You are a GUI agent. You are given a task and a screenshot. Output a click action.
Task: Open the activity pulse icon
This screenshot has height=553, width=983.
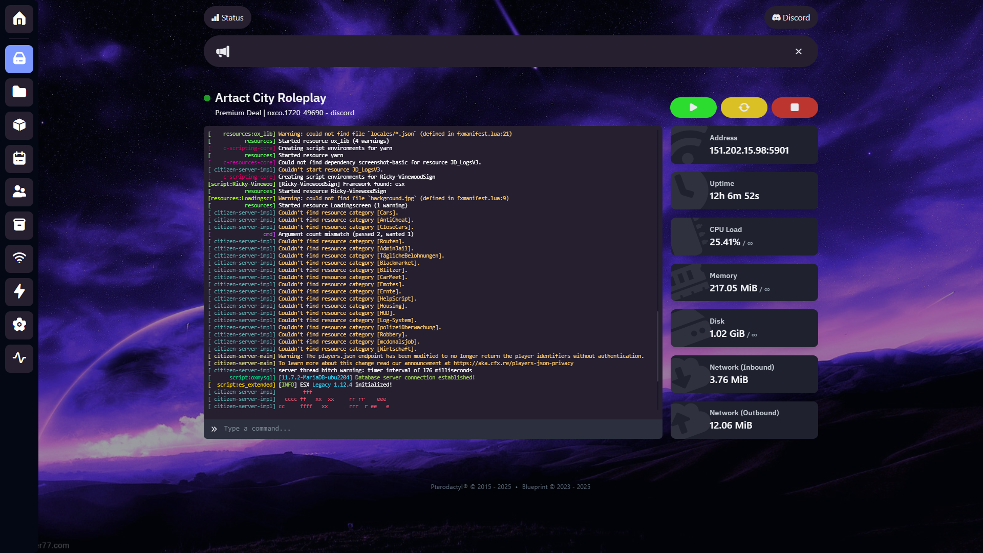tap(19, 358)
